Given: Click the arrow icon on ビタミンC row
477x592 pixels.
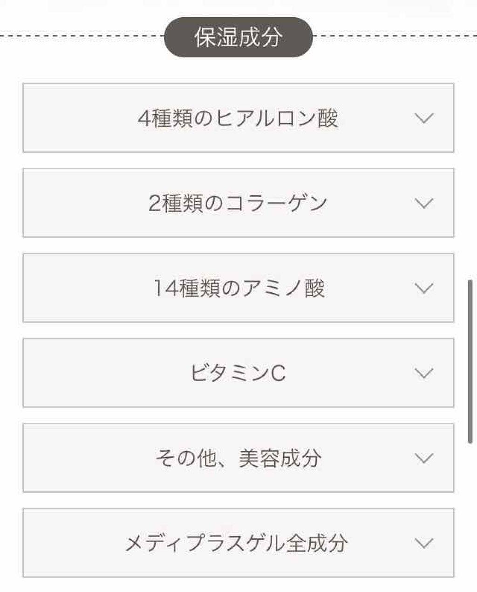Looking at the screenshot, I should [423, 373].
